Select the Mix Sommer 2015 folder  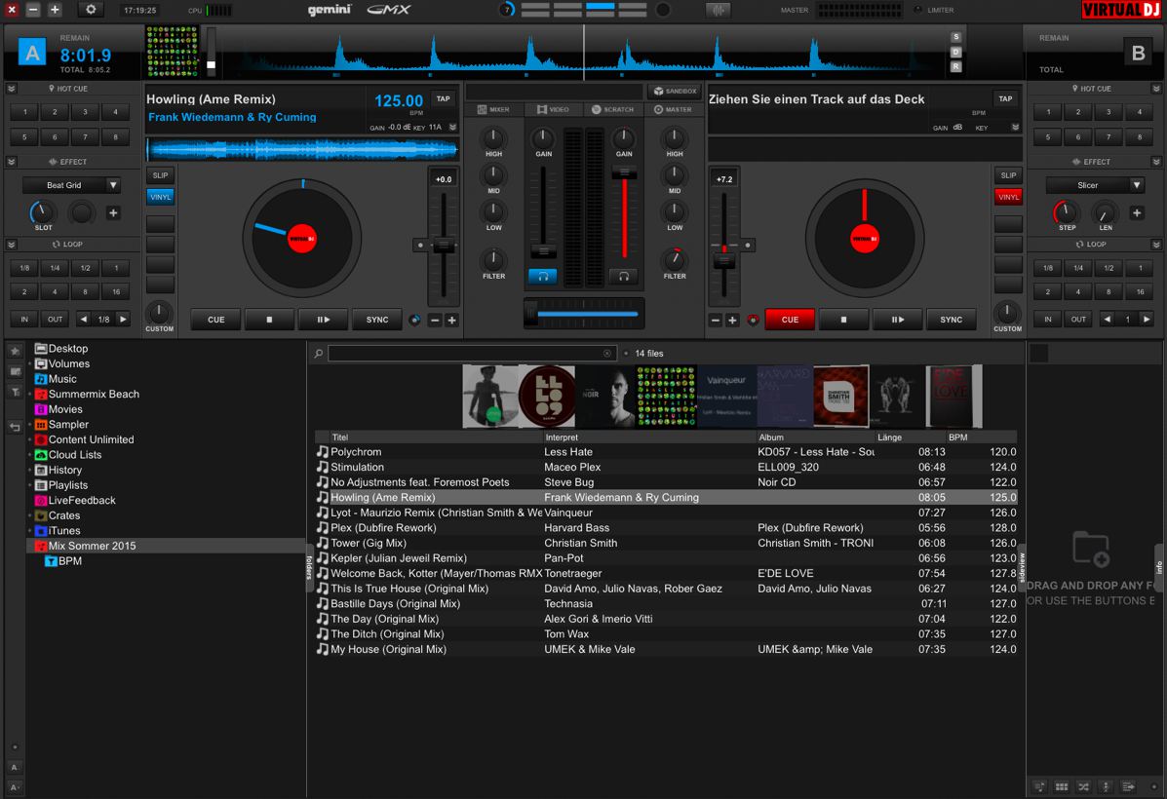pos(92,546)
